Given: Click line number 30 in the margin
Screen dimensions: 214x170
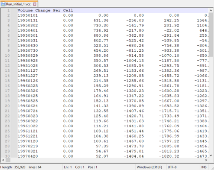Looking at the screenshot, I should point(7,156).
